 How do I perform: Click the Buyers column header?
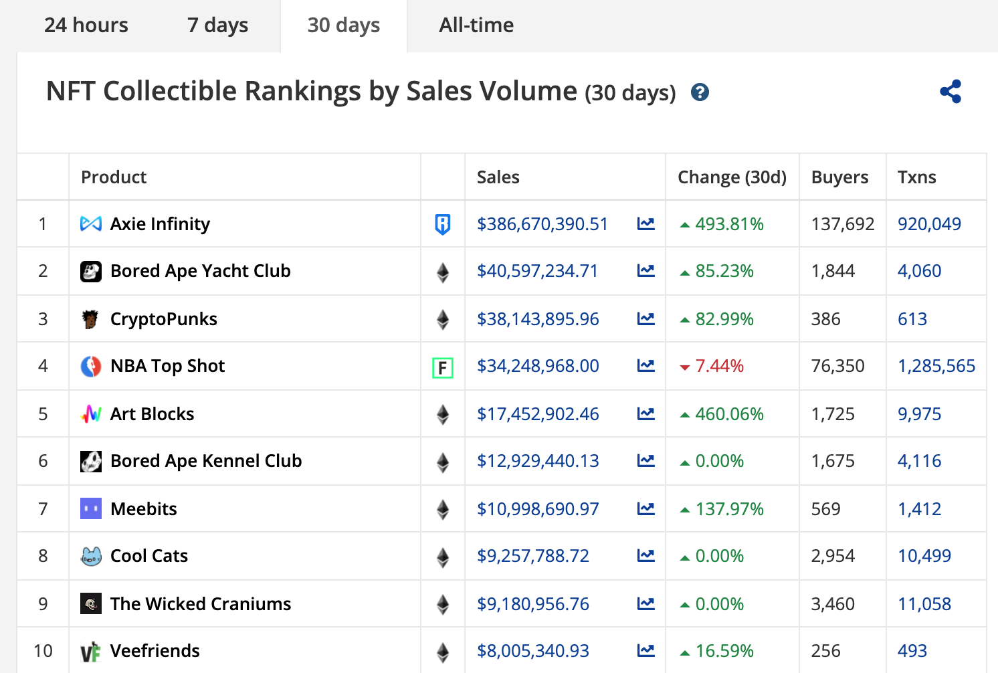click(839, 177)
